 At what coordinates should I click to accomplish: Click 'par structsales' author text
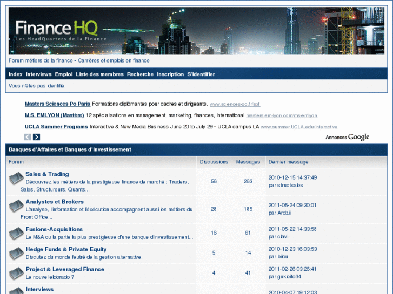[286, 186]
